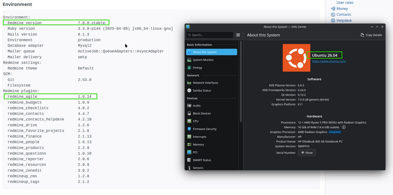This screenshot has width=393, height=195.
Task: Click the Redmine version 7.0.0.stable row
Action: pos(56,23)
